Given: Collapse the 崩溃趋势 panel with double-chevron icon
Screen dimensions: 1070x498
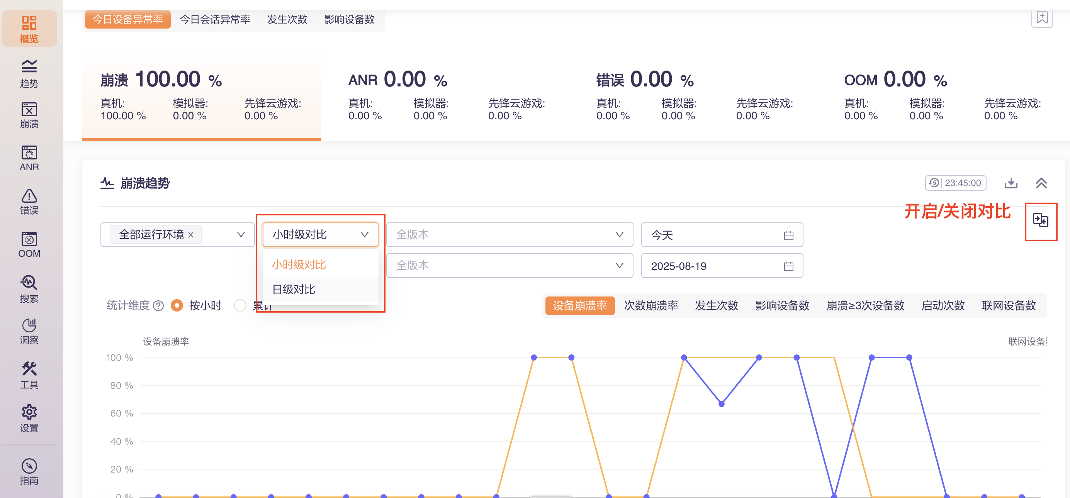Looking at the screenshot, I should 1041,183.
